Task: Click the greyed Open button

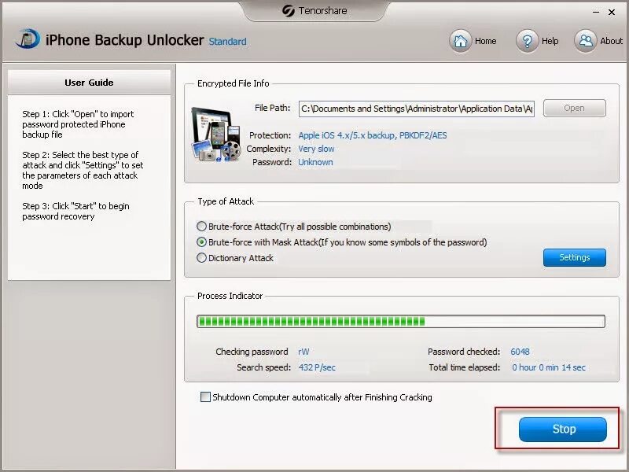Action: click(x=575, y=108)
